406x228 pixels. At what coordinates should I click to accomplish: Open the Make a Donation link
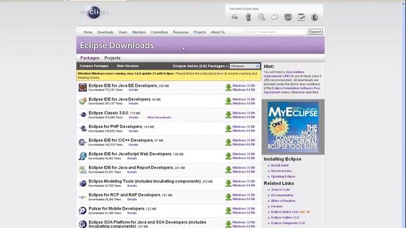pos(283,201)
